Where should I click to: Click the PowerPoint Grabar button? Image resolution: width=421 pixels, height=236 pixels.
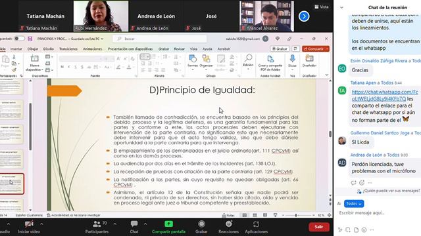pyautogui.click(x=280, y=49)
